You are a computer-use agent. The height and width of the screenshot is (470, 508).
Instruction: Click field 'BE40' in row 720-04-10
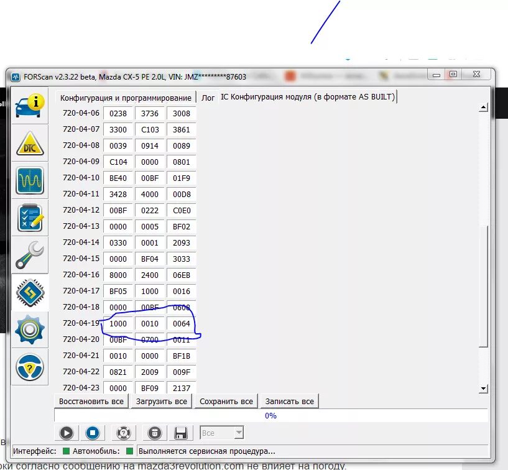point(118,178)
